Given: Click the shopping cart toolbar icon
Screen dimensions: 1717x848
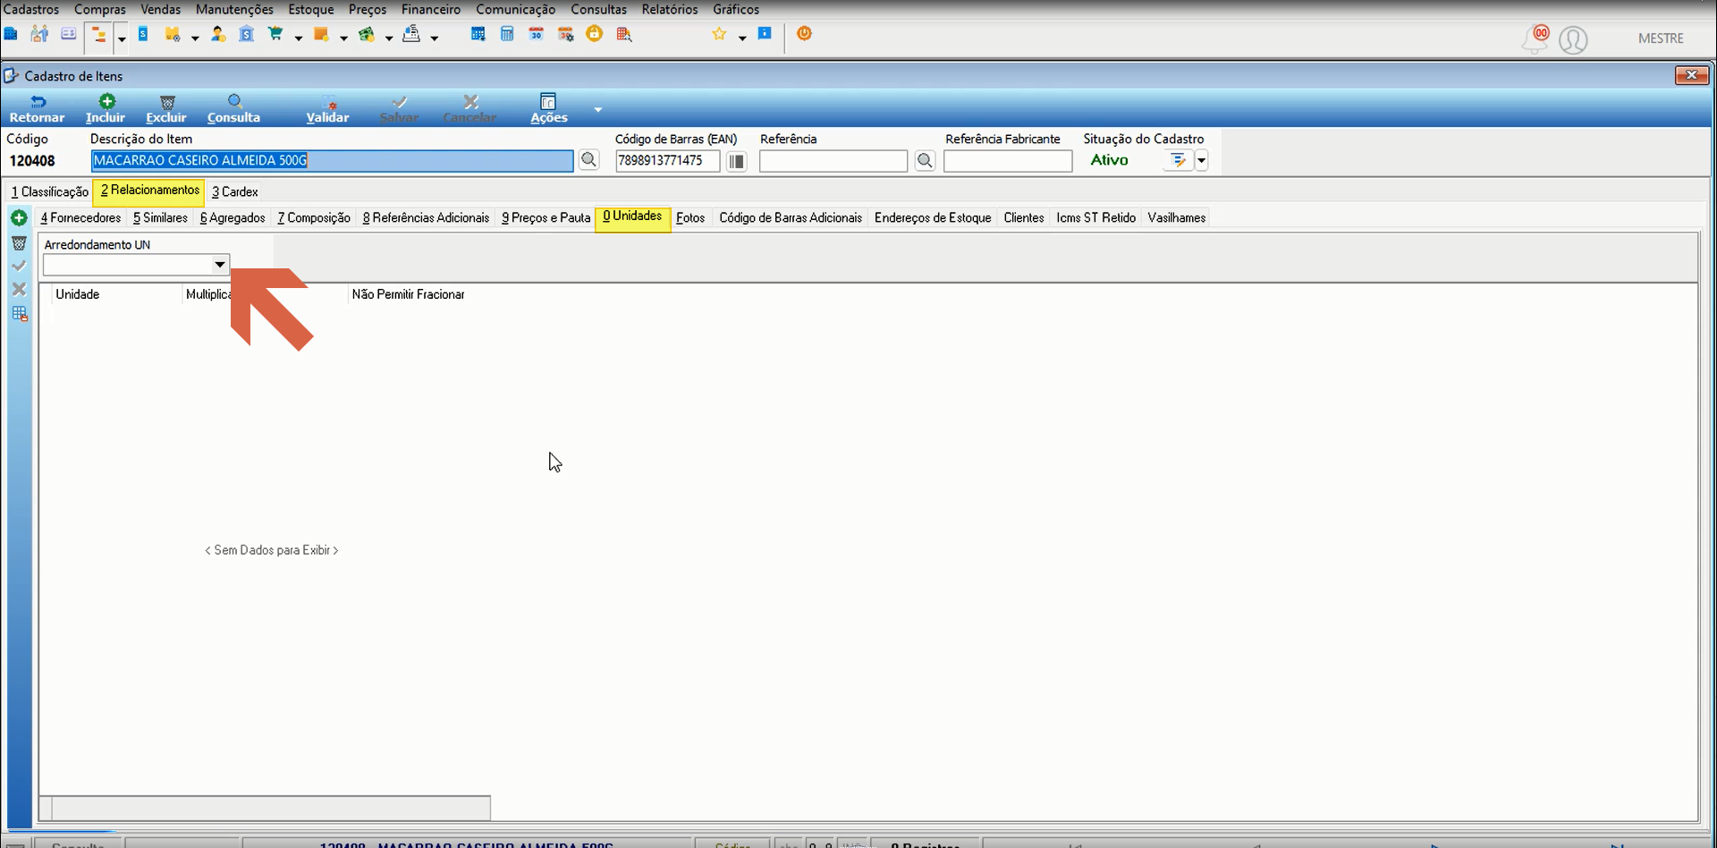Looking at the screenshot, I should coord(275,34).
